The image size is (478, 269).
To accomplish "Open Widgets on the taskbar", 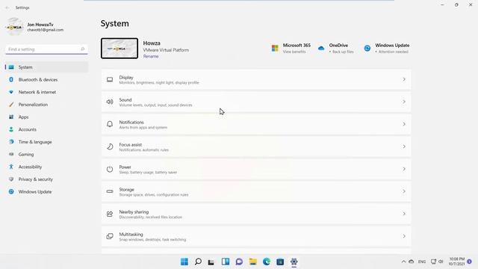I will click(226, 262).
